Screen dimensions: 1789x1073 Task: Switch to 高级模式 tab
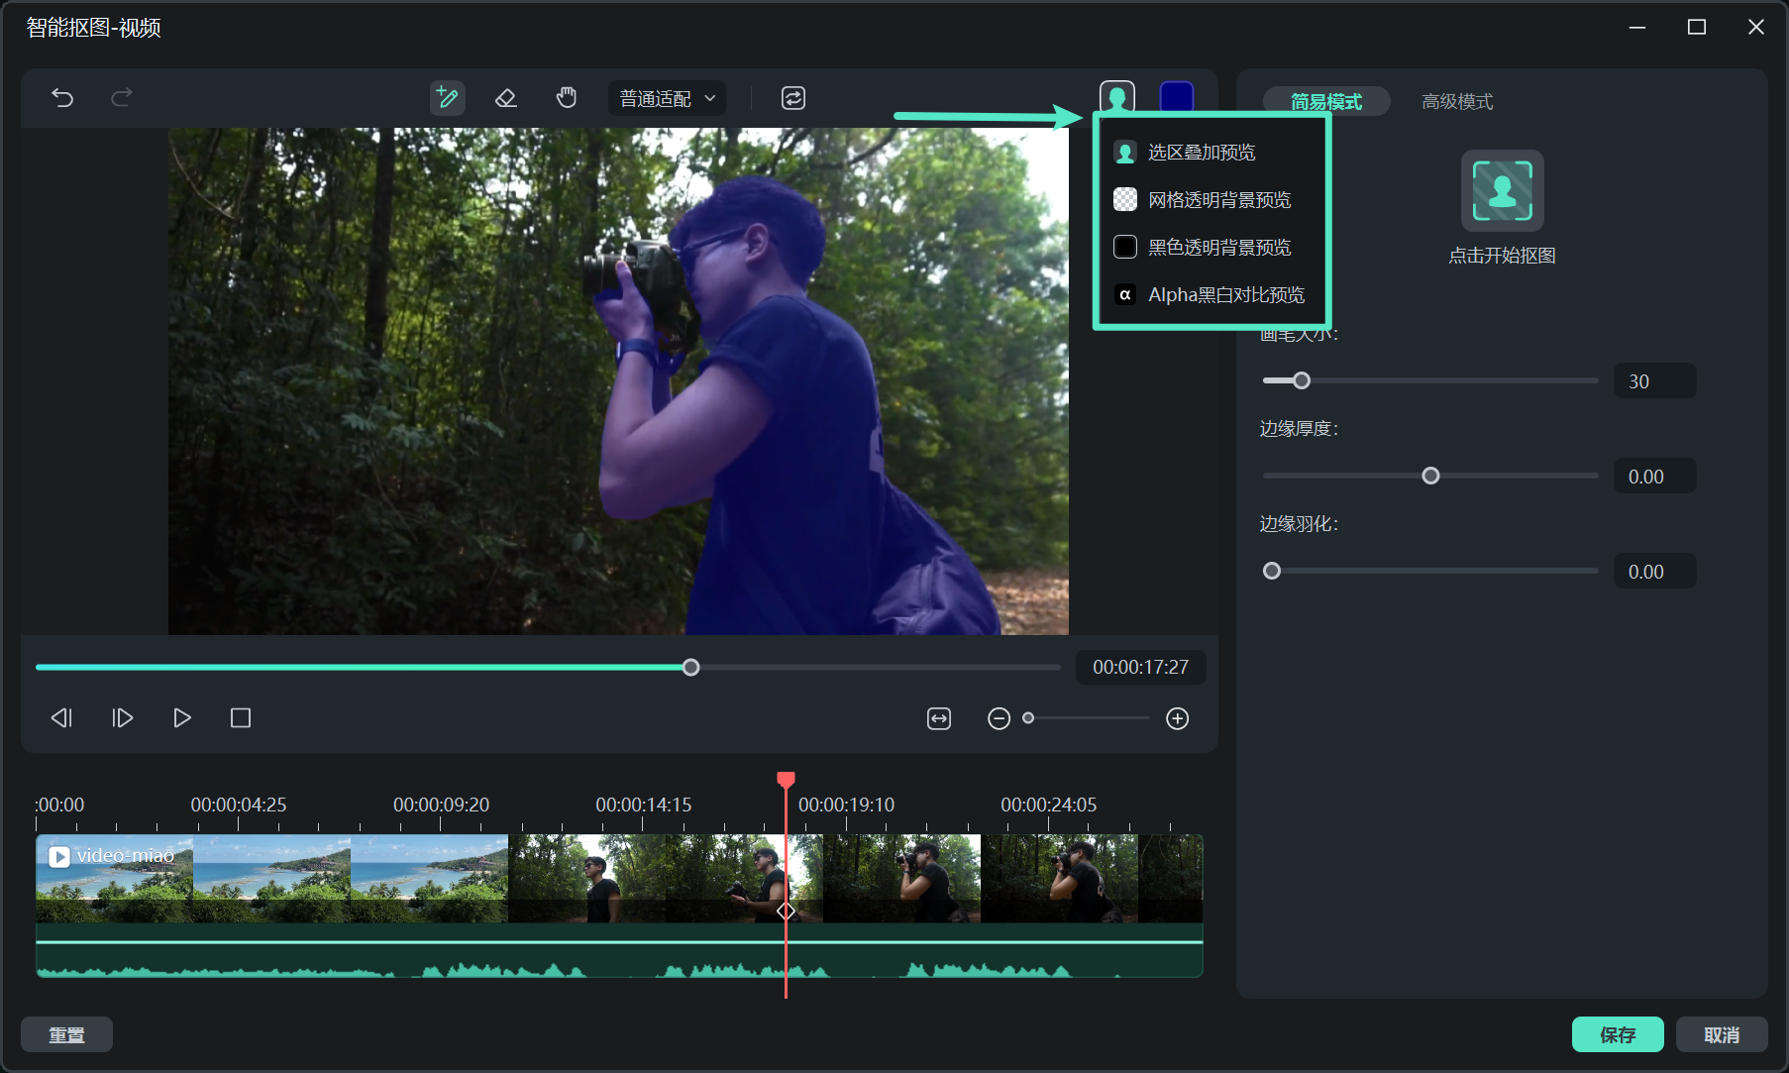pyautogui.click(x=1457, y=102)
